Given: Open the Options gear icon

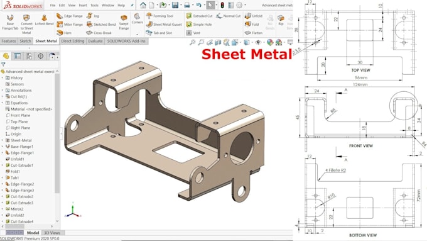Looking at the screenshot, I should pos(239,5).
